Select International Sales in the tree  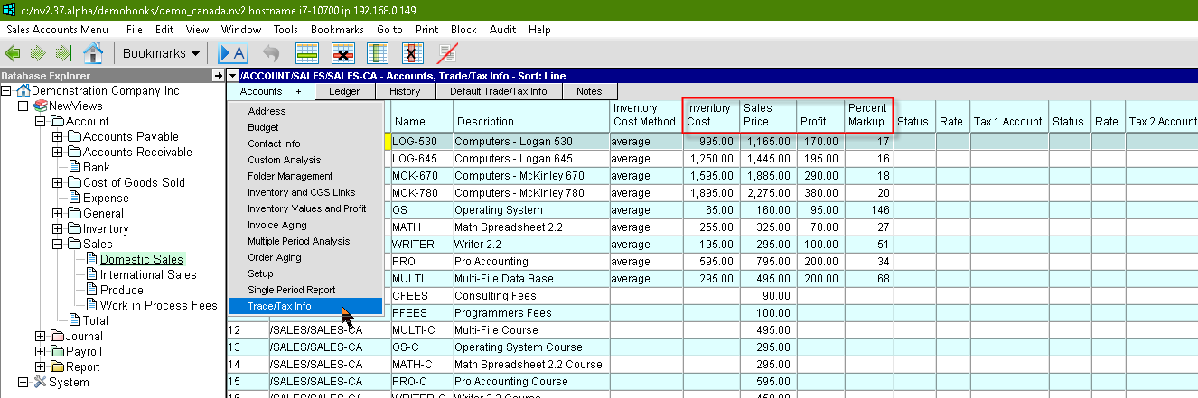click(x=148, y=274)
